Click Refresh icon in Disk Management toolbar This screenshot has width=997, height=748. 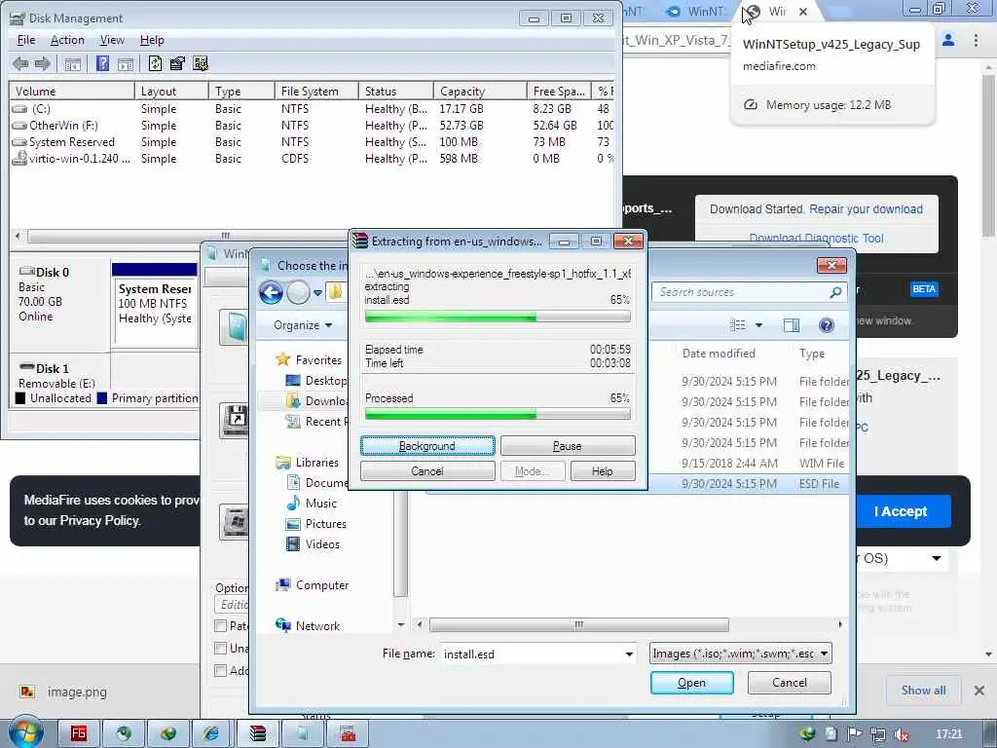[155, 63]
